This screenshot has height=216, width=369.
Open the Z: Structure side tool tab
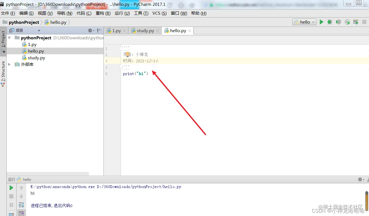tap(3, 74)
